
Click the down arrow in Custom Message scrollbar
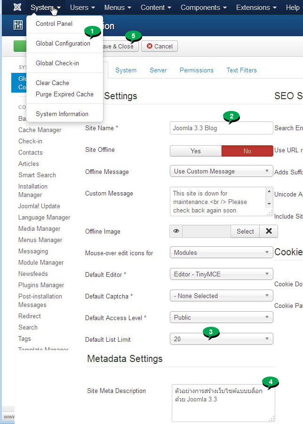coord(269,204)
